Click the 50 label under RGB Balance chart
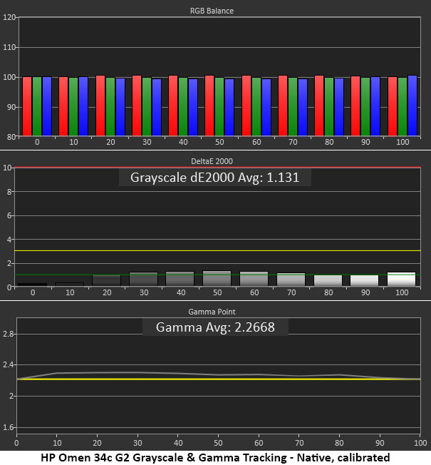The width and height of the screenshot is (431, 465). tap(219, 142)
